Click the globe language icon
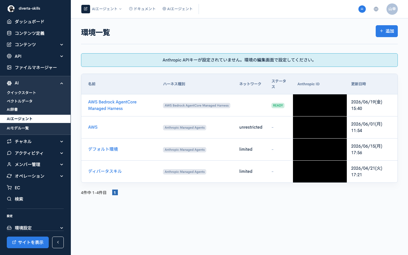 pyautogui.click(x=376, y=9)
